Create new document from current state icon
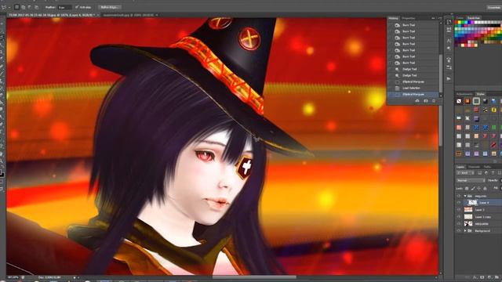The height and width of the screenshot is (282, 502). (417, 101)
